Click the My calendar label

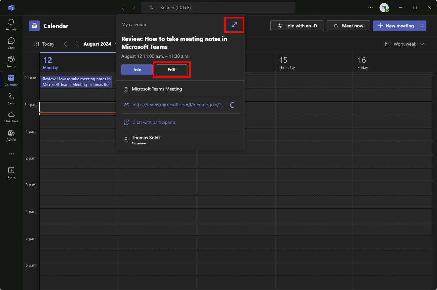coord(134,25)
